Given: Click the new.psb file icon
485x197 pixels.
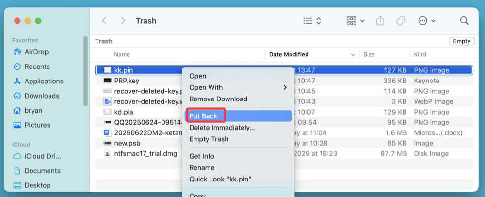Looking at the screenshot, I should (x=107, y=144).
